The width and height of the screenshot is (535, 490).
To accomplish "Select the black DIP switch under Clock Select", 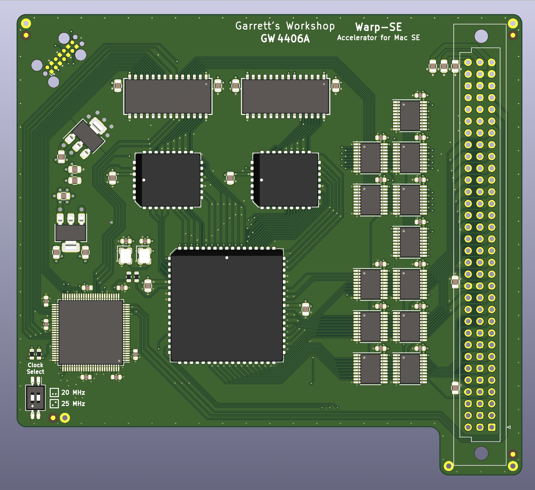I will pos(35,398).
